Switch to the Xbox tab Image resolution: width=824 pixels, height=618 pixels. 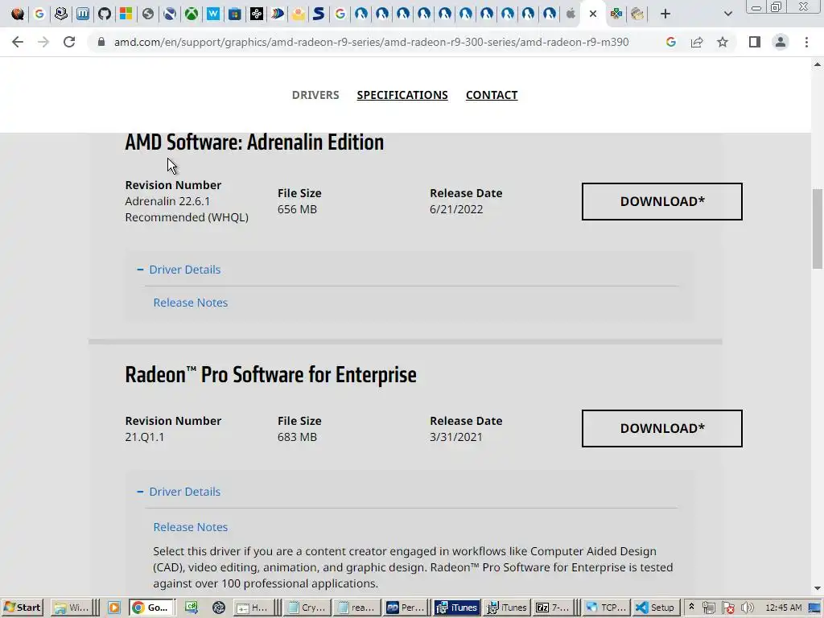[x=192, y=14]
